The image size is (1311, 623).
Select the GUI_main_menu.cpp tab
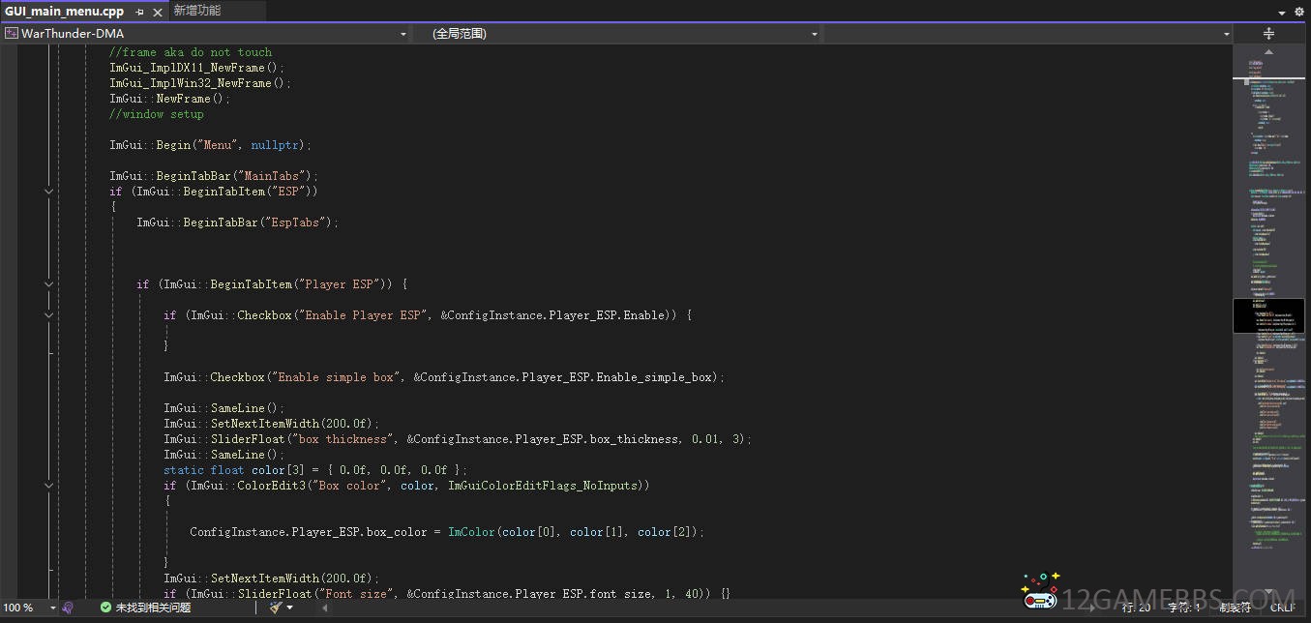[64, 12]
